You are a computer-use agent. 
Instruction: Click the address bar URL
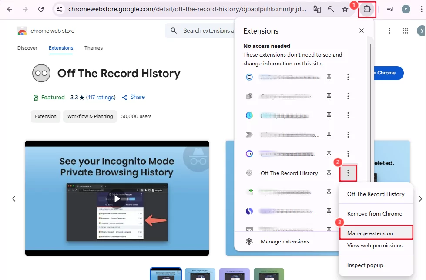click(x=187, y=9)
